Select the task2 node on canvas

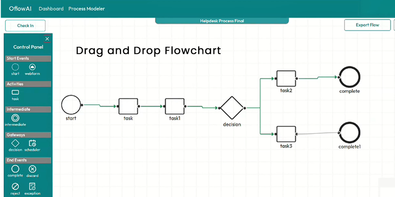pos(286,78)
